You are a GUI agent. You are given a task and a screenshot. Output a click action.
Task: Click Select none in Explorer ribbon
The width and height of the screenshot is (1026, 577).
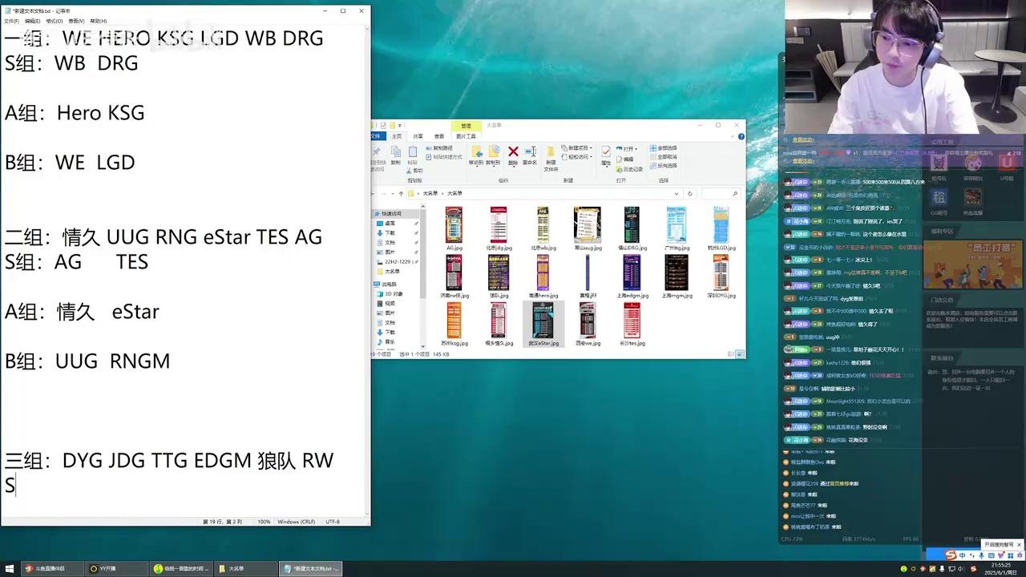(663, 157)
